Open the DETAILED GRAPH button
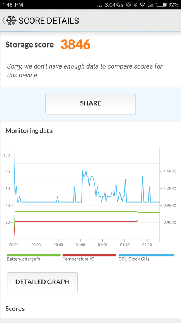The width and height of the screenshot is (181, 323). (42, 282)
